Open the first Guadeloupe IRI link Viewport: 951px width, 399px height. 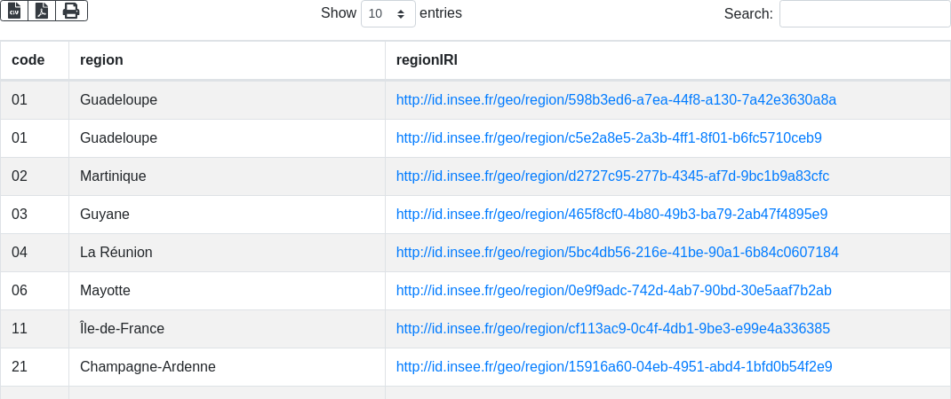coord(616,100)
